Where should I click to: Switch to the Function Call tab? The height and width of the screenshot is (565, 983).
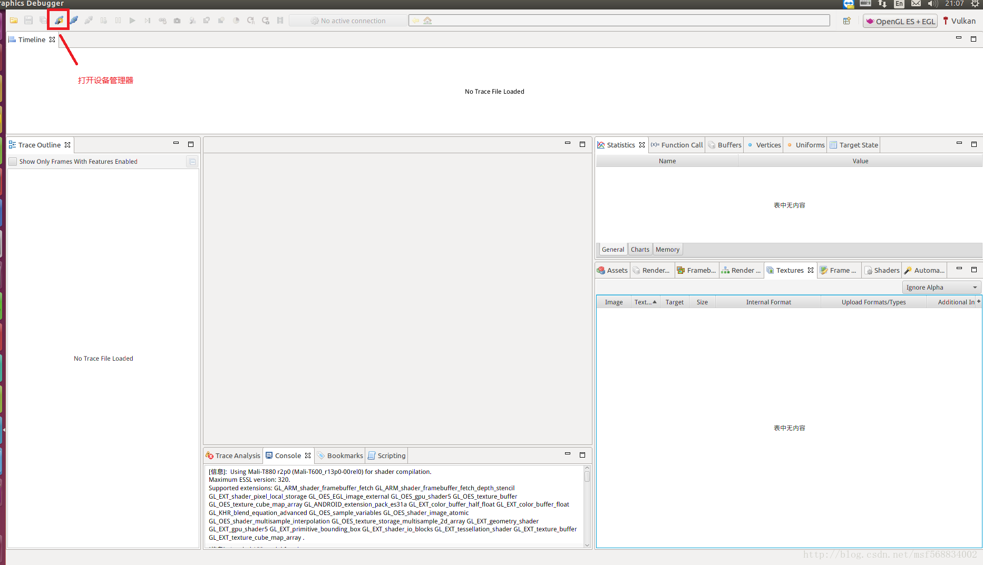coord(677,145)
